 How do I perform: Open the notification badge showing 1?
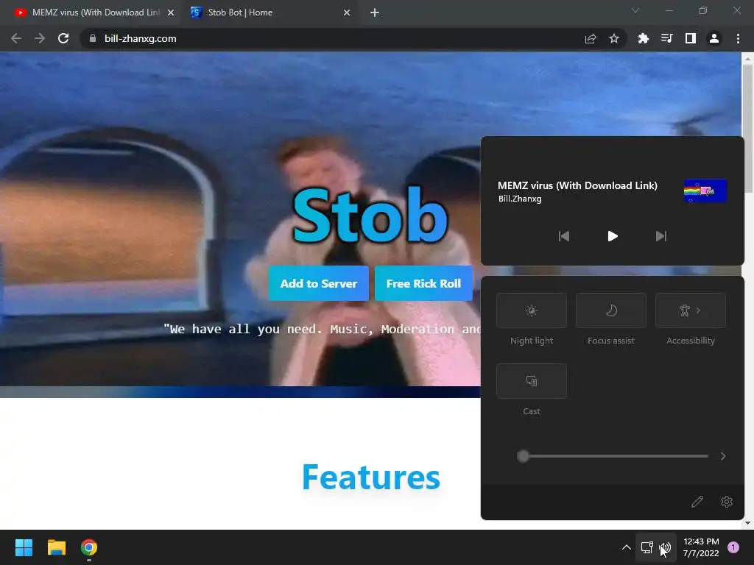point(733,547)
